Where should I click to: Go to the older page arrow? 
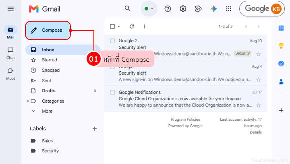(x=259, y=26)
